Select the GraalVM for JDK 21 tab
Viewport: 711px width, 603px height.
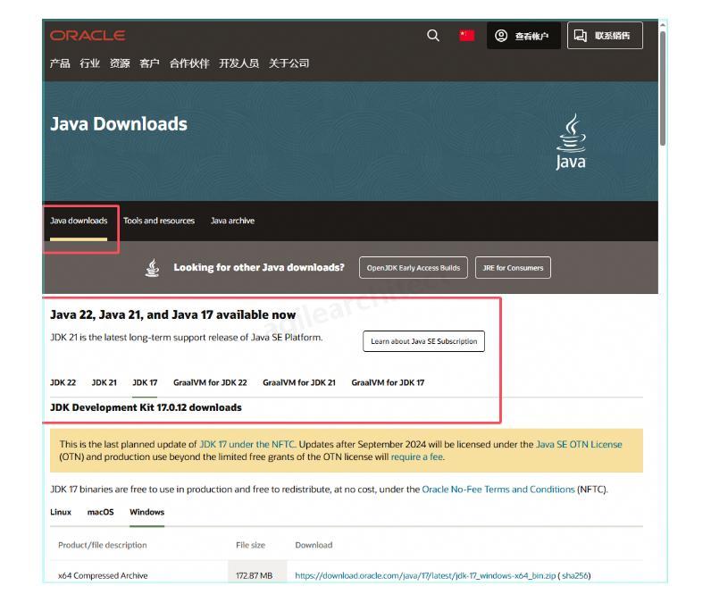299,382
